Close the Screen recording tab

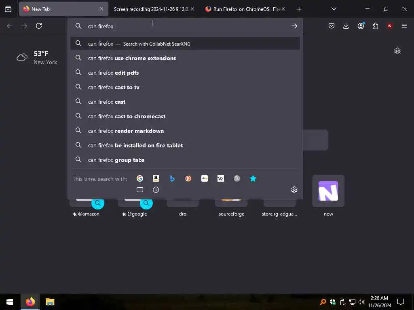pyautogui.click(x=192, y=9)
